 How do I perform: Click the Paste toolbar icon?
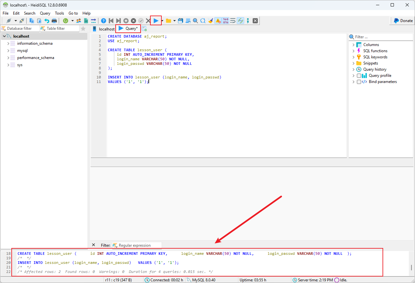click(x=39, y=21)
